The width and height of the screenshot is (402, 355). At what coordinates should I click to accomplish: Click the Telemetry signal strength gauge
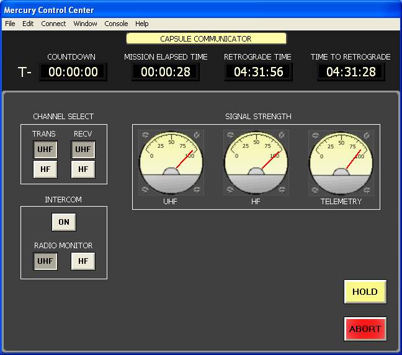coord(341,163)
